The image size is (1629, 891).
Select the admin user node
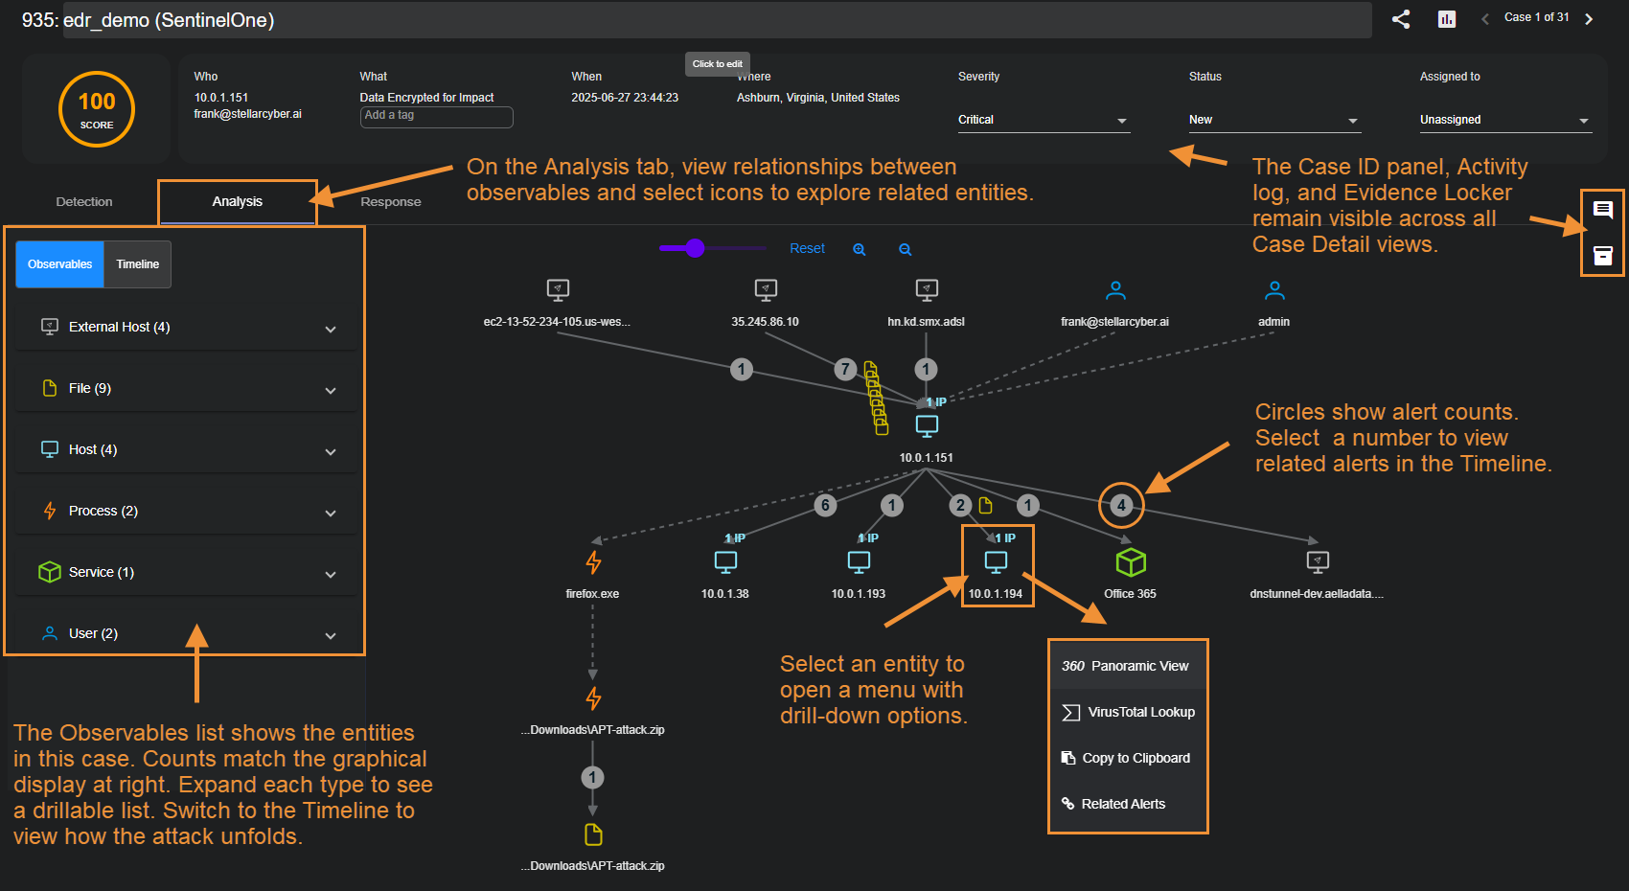pos(1273,290)
